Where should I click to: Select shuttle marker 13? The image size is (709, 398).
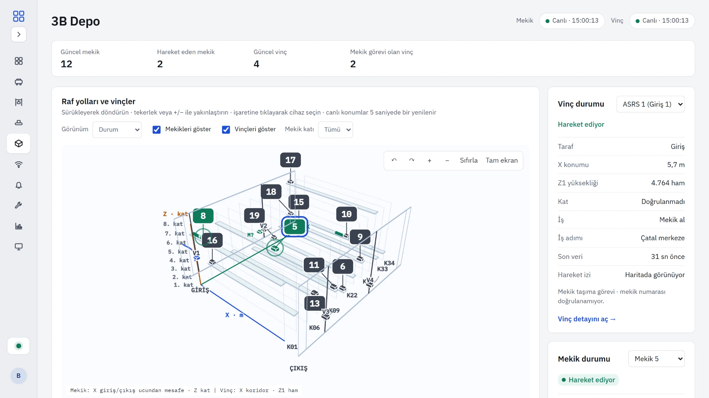[314, 304]
